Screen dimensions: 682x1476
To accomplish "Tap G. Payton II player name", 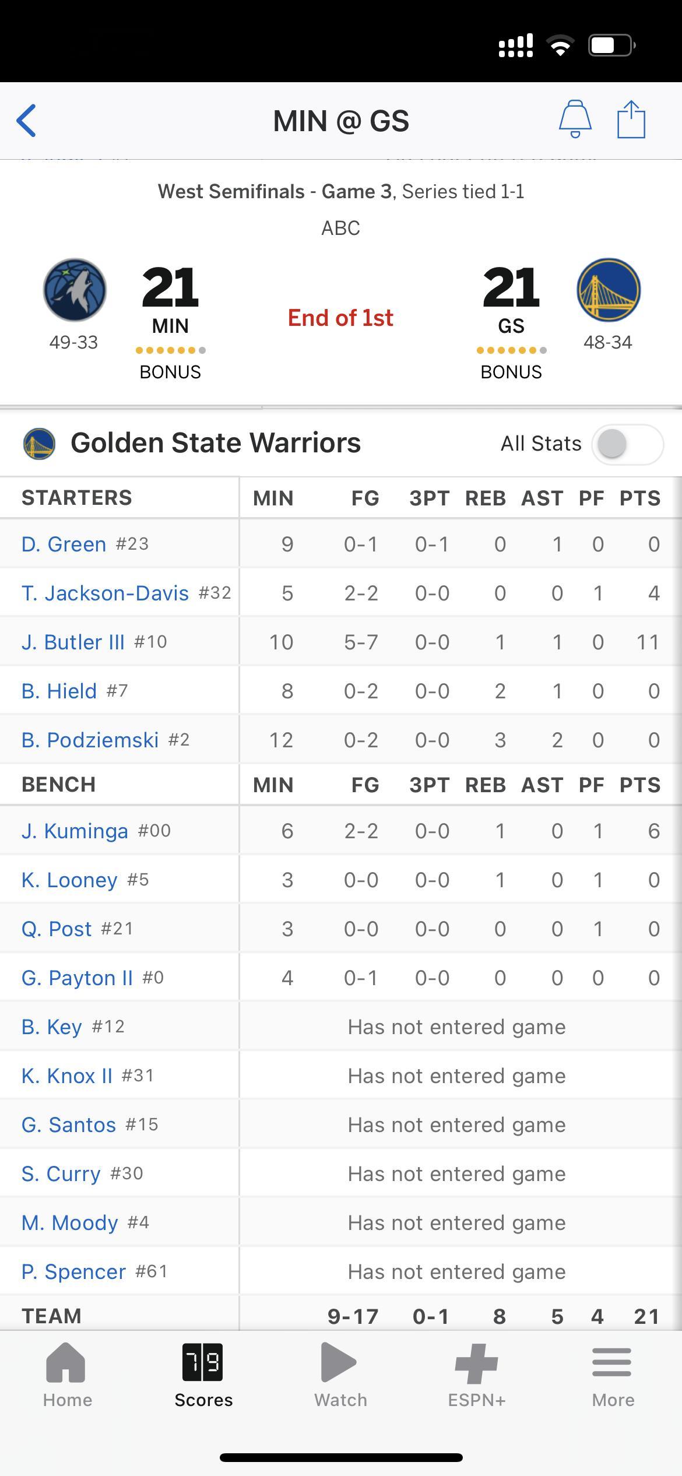I will pyautogui.click(x=77, y=978).
